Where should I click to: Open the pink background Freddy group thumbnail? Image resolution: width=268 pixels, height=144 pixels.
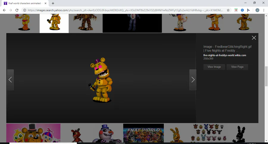tap(33, 133)
